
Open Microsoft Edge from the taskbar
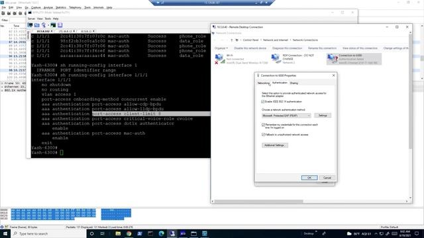coord(162,233)
